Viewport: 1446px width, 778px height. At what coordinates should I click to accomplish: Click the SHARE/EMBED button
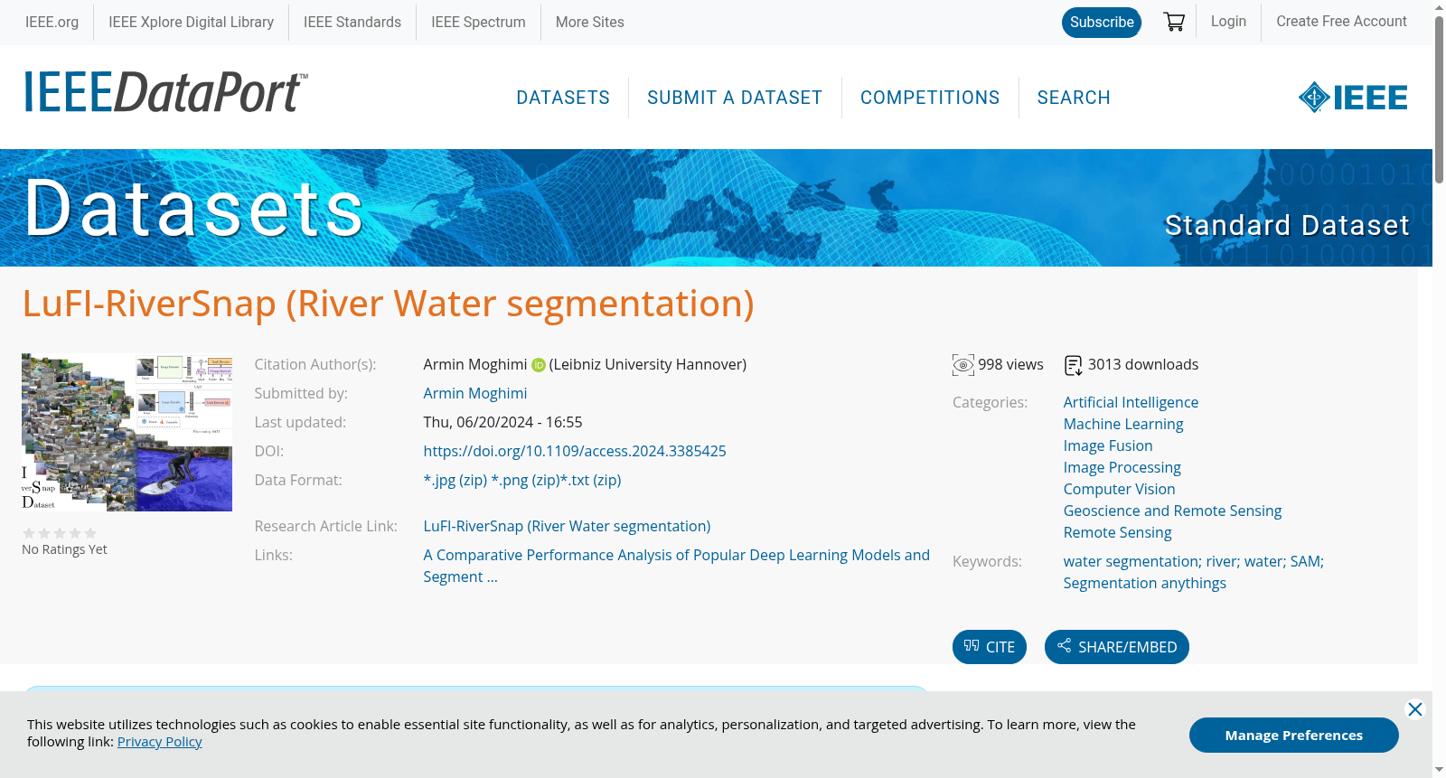1117,647
